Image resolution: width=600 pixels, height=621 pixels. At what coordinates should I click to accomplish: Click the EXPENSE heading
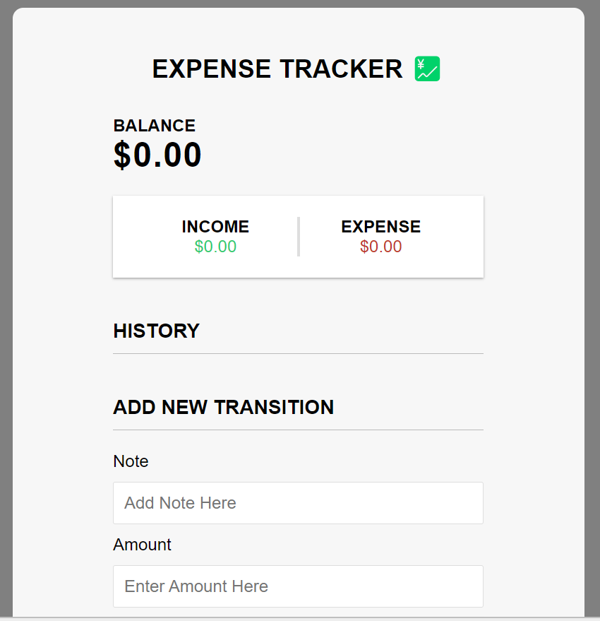tap(380, 227)
